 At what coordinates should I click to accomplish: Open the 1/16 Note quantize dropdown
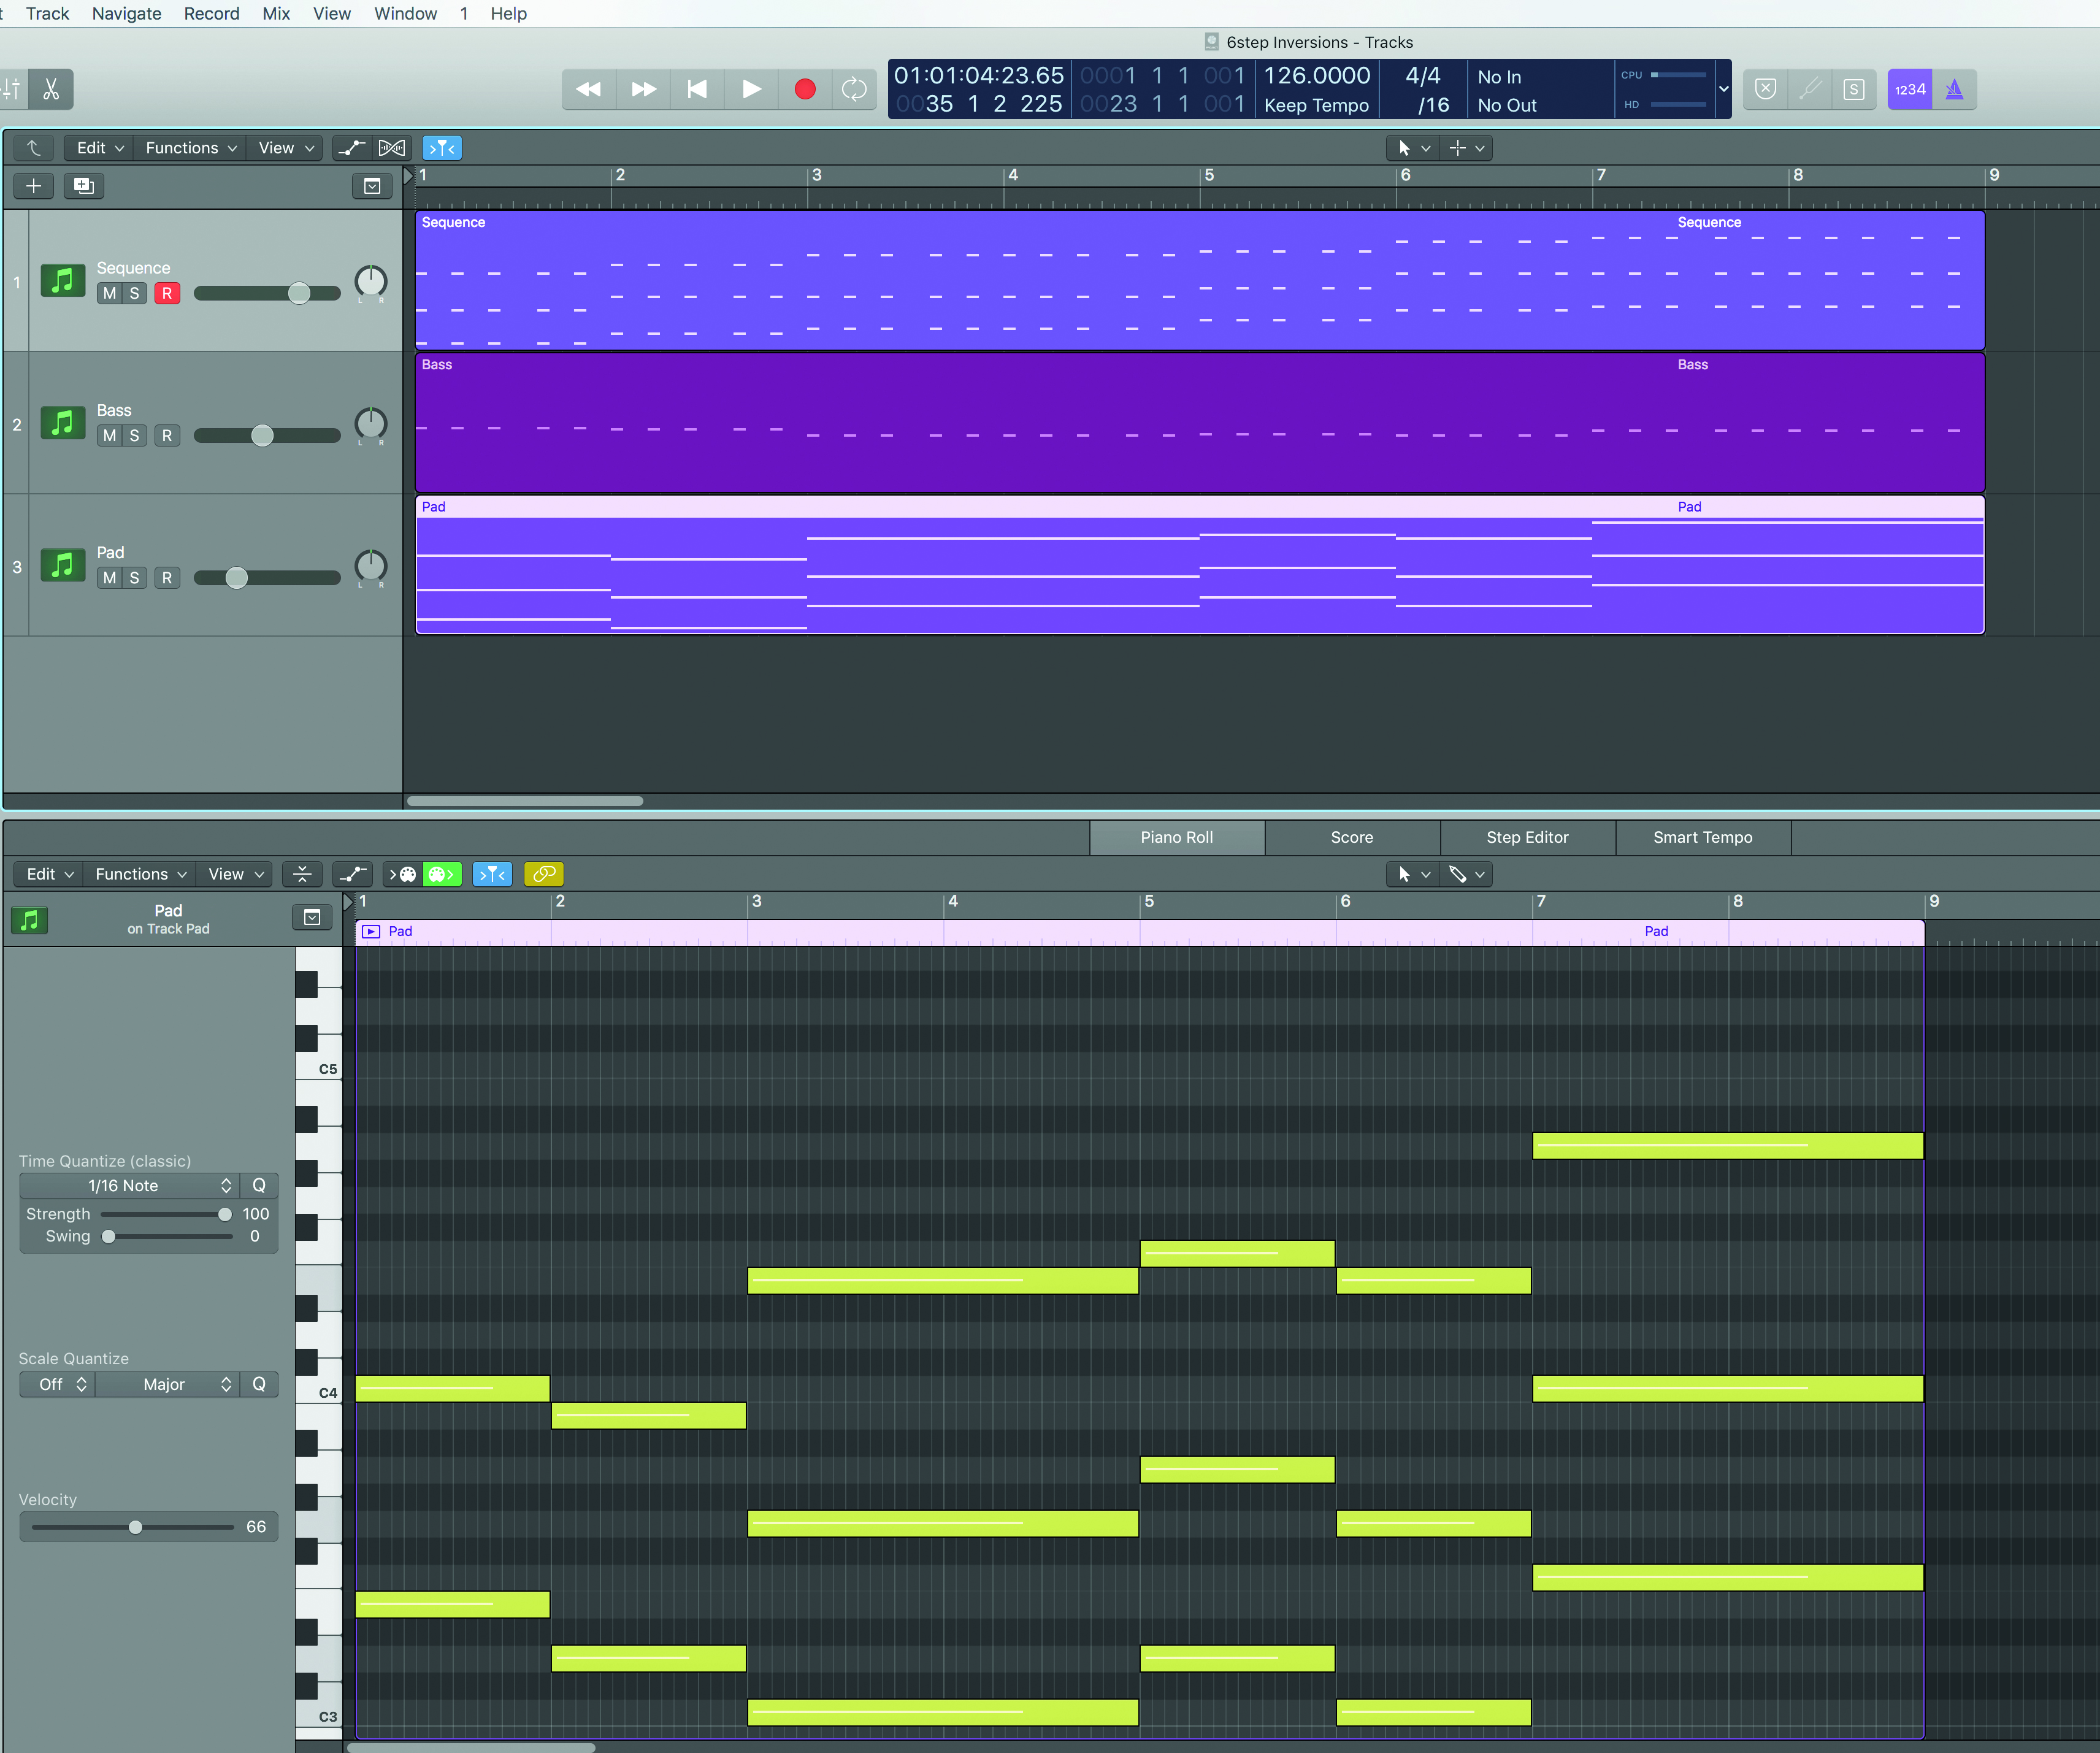[x=129, y=1186]
